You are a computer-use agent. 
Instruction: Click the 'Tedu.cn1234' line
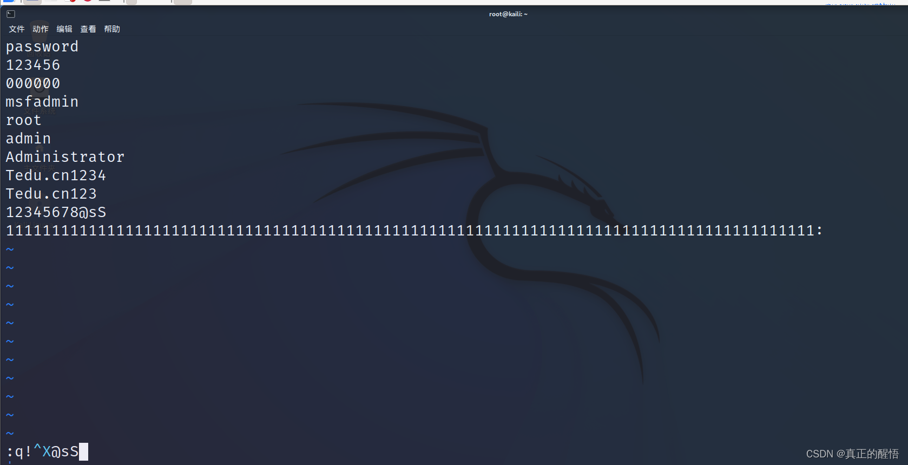(56, 175)
